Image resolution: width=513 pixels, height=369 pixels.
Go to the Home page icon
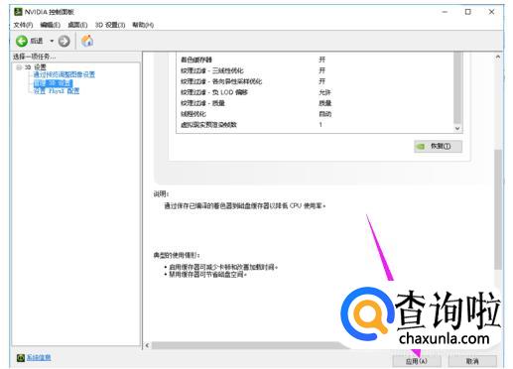[x=87, y=41]
